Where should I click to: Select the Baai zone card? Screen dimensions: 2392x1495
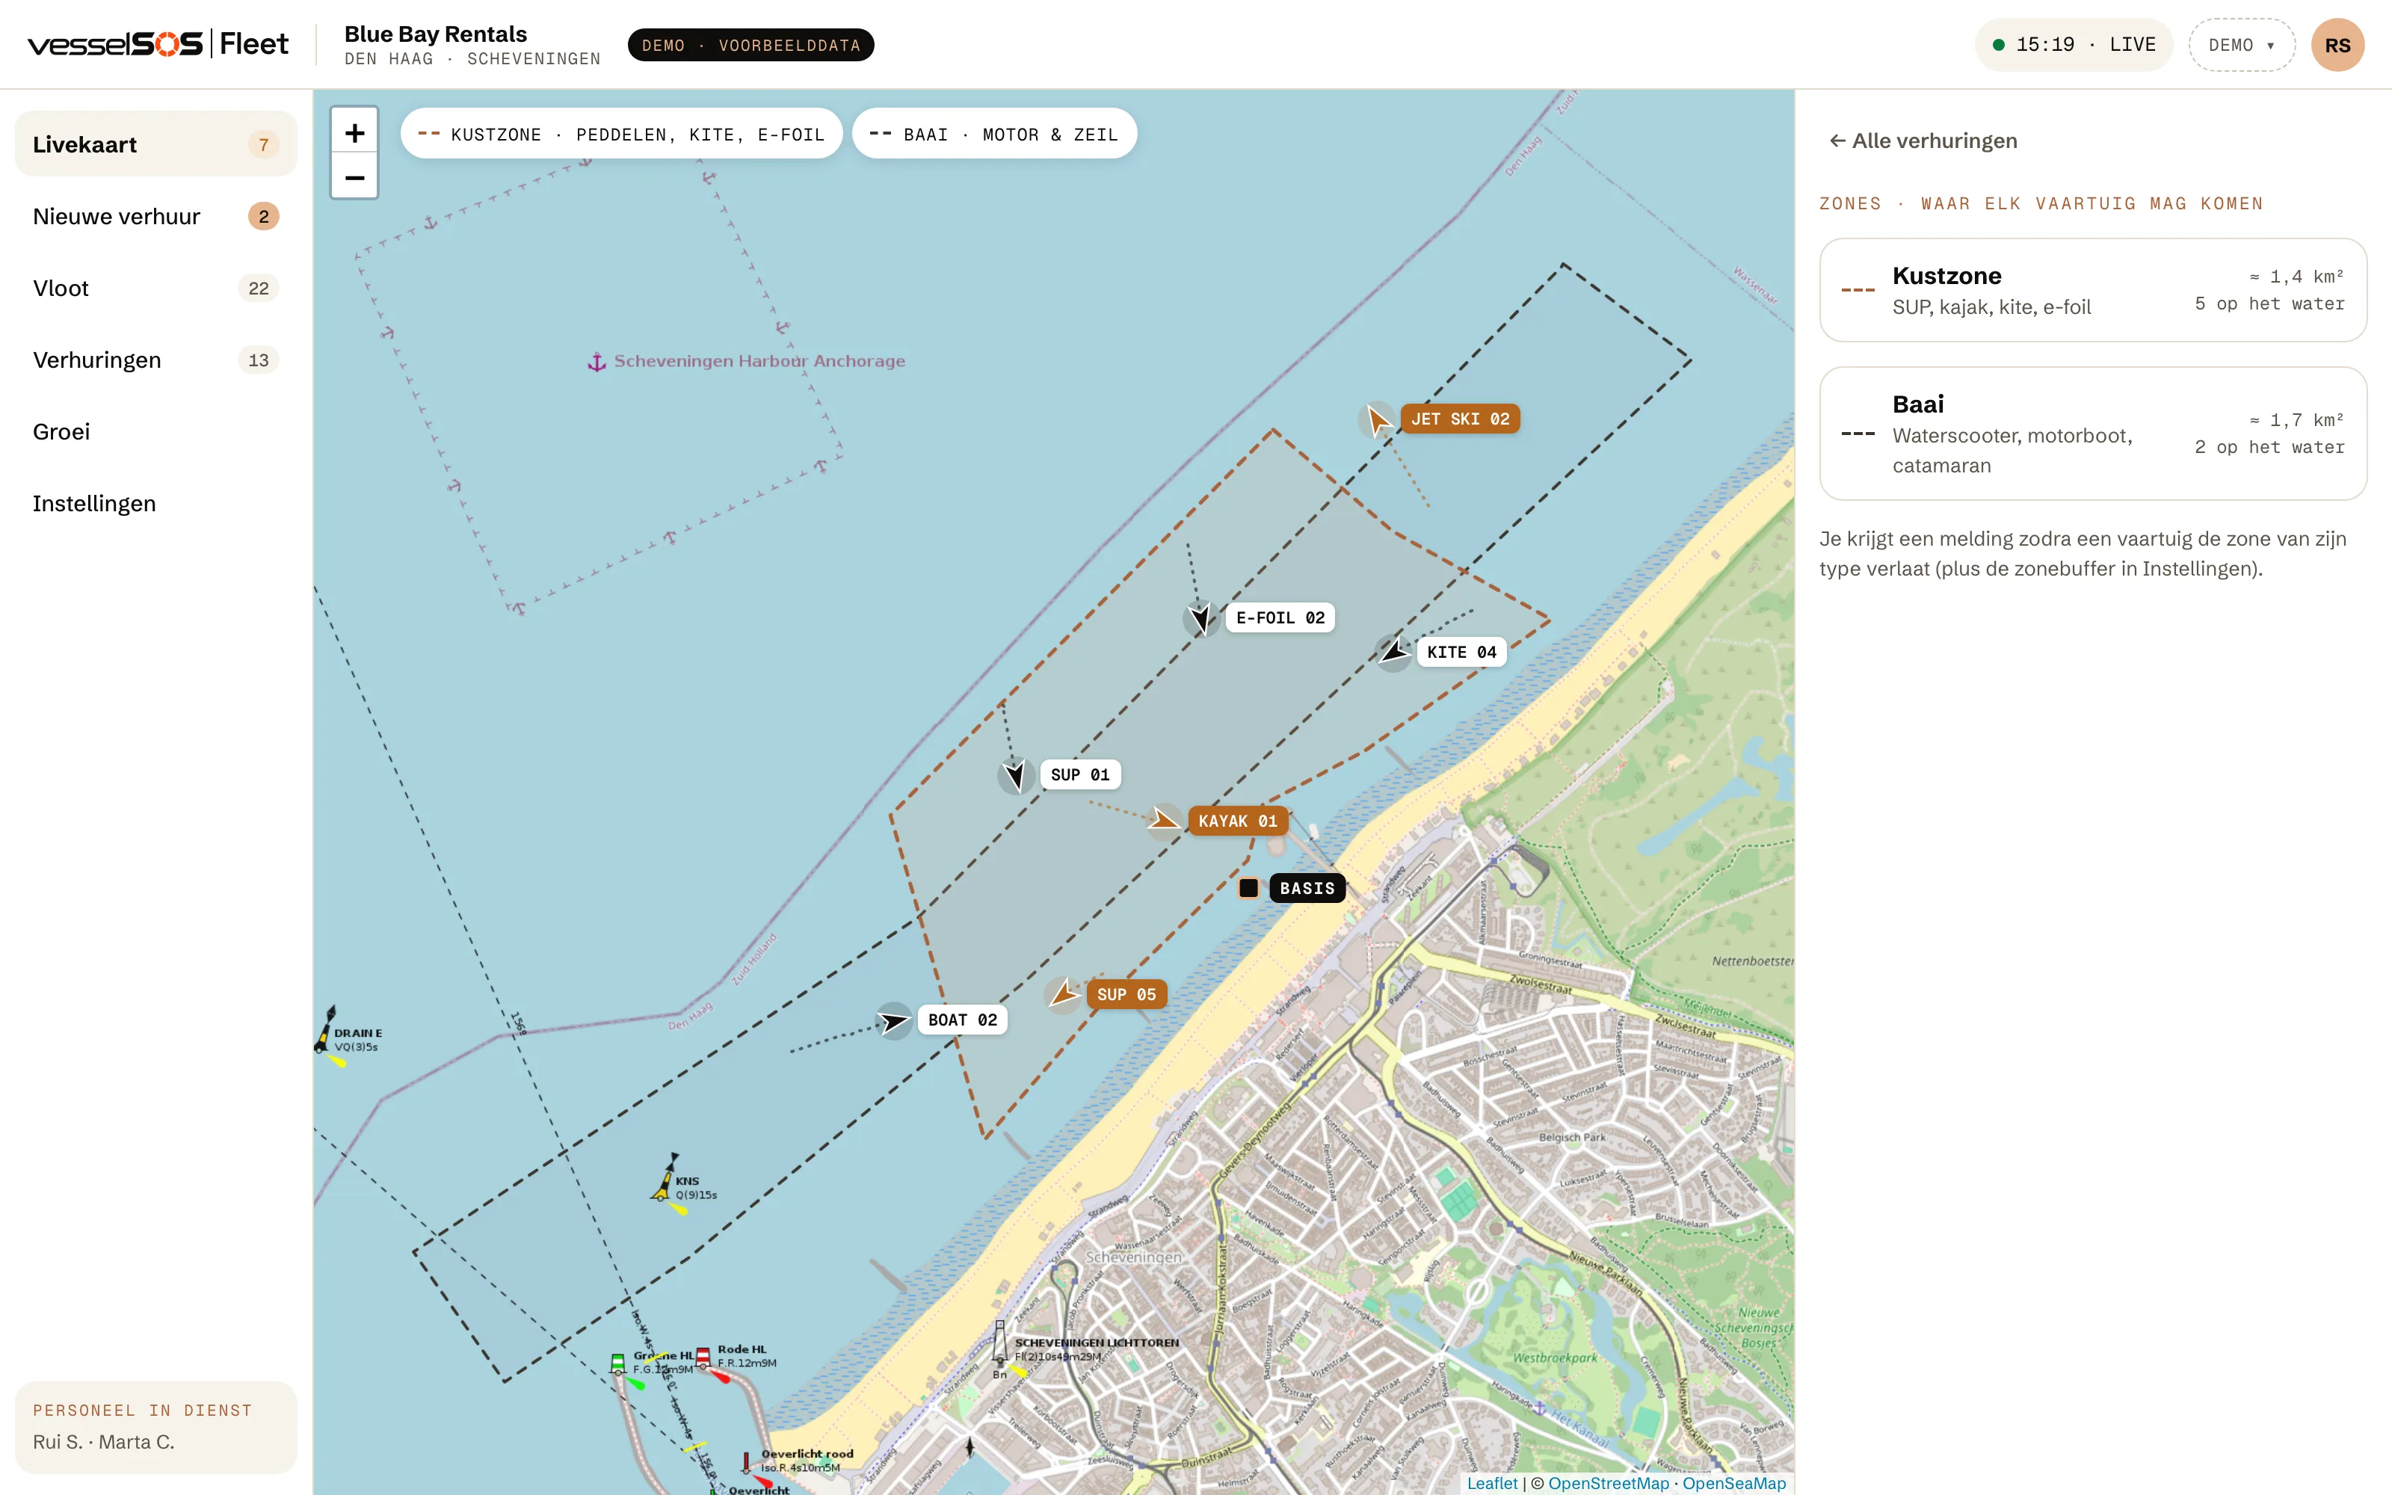2092,433
